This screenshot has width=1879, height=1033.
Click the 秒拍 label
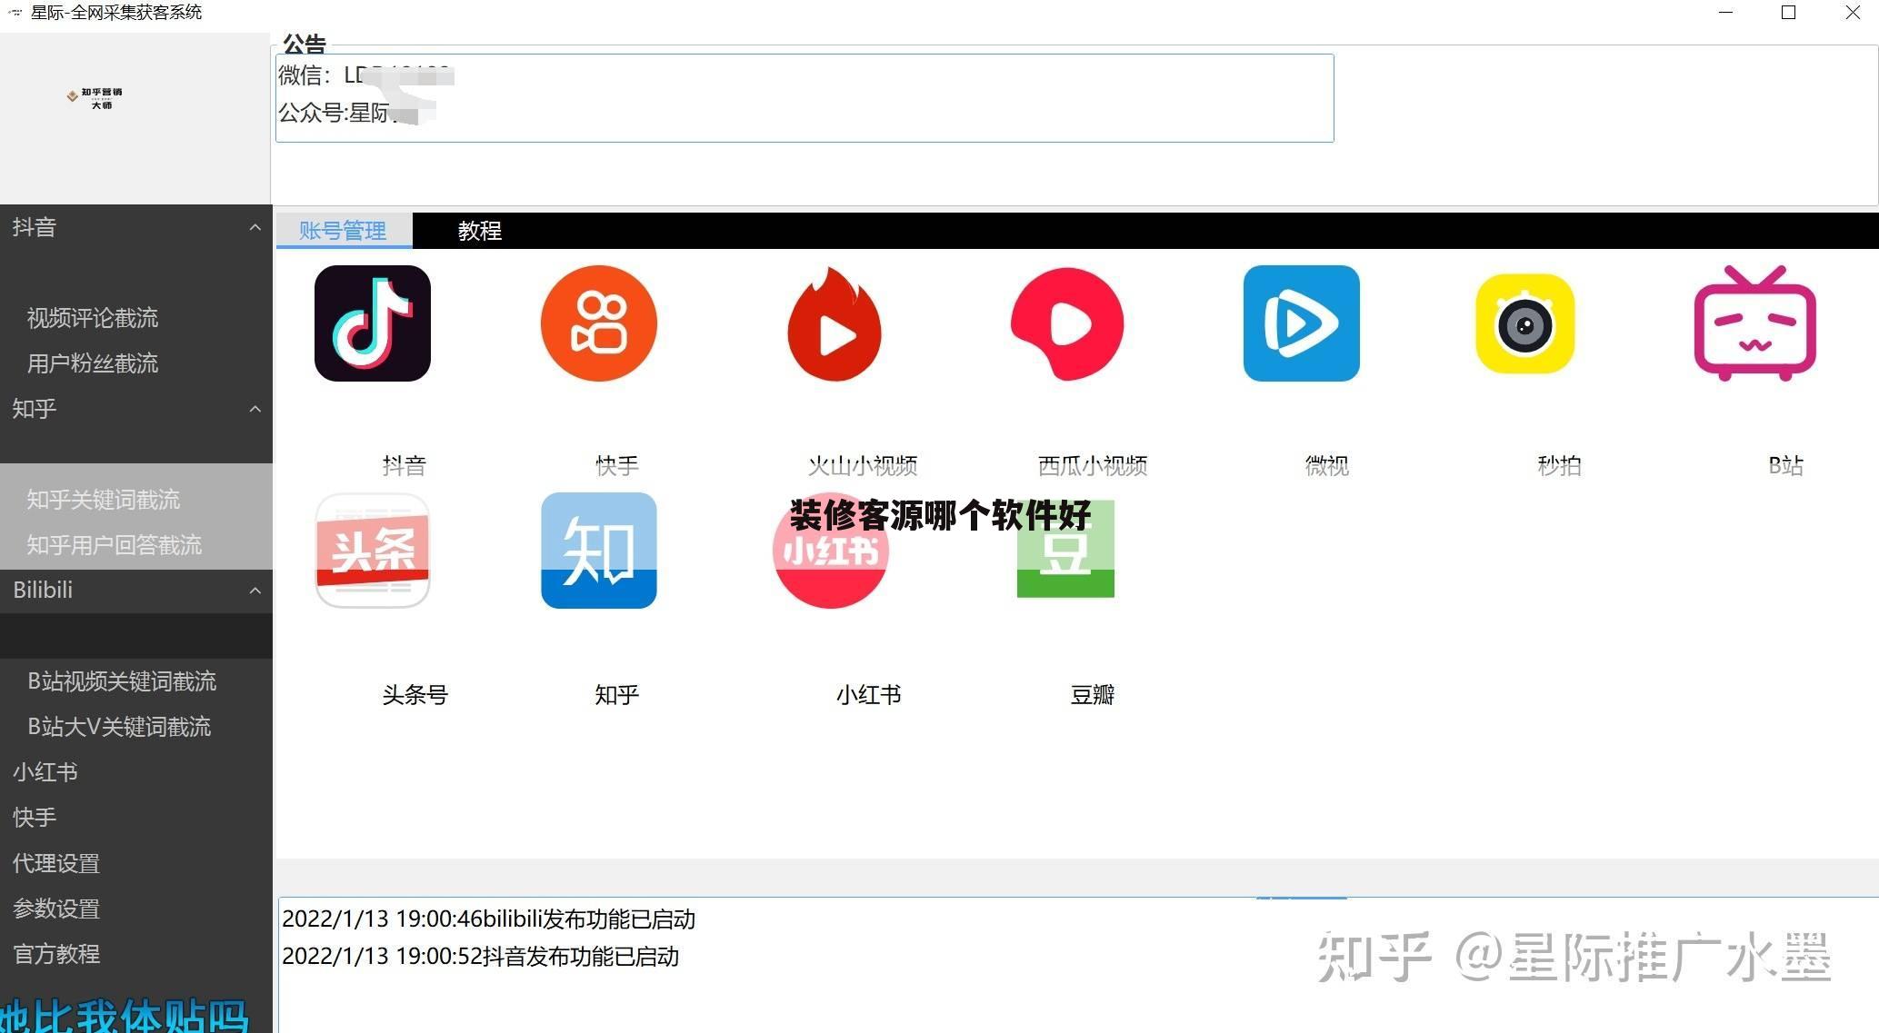pyautogui.click(x=1560, y=466)
